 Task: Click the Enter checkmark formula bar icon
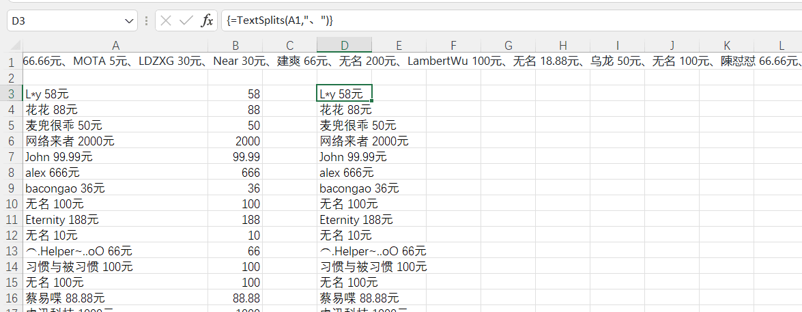point(186,21)
